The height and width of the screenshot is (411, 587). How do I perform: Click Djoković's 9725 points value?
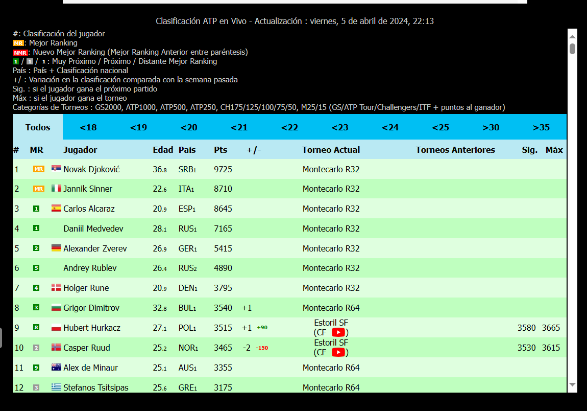[223, 169]
